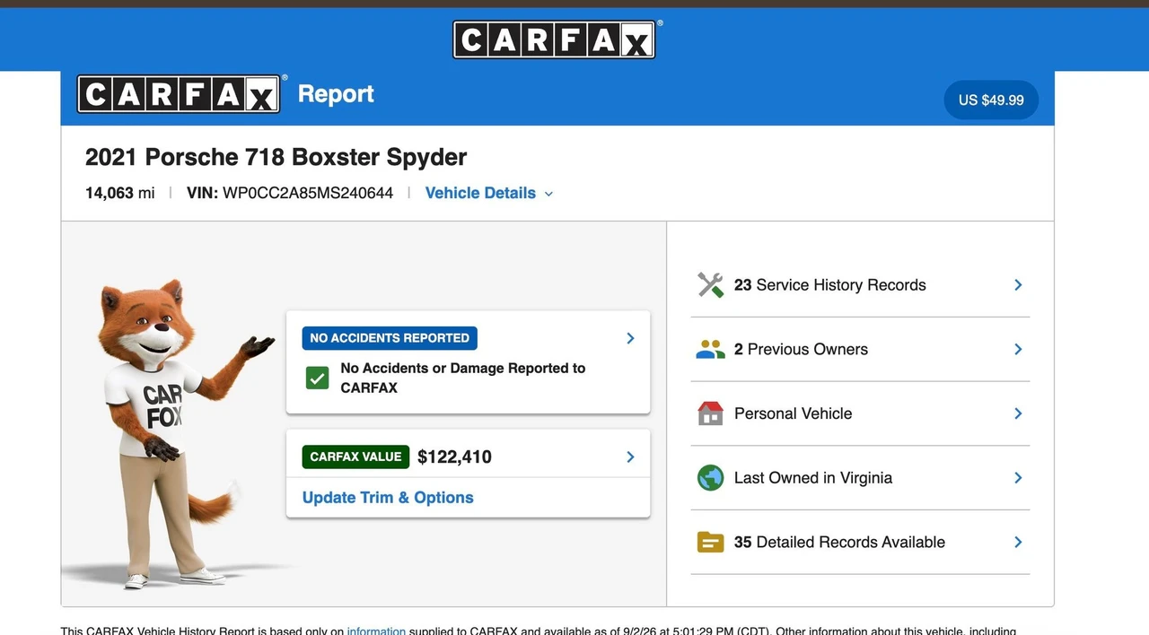Click the VIN number WP0CC2A85MS240644
This screenshot has width=1149, height=635.
[308, 193]
